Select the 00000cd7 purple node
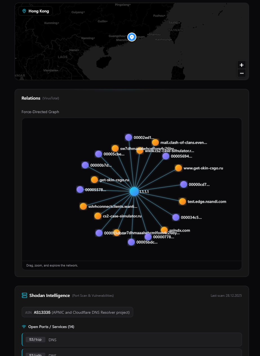Screen dimensions: 260x356 [184, 185]
